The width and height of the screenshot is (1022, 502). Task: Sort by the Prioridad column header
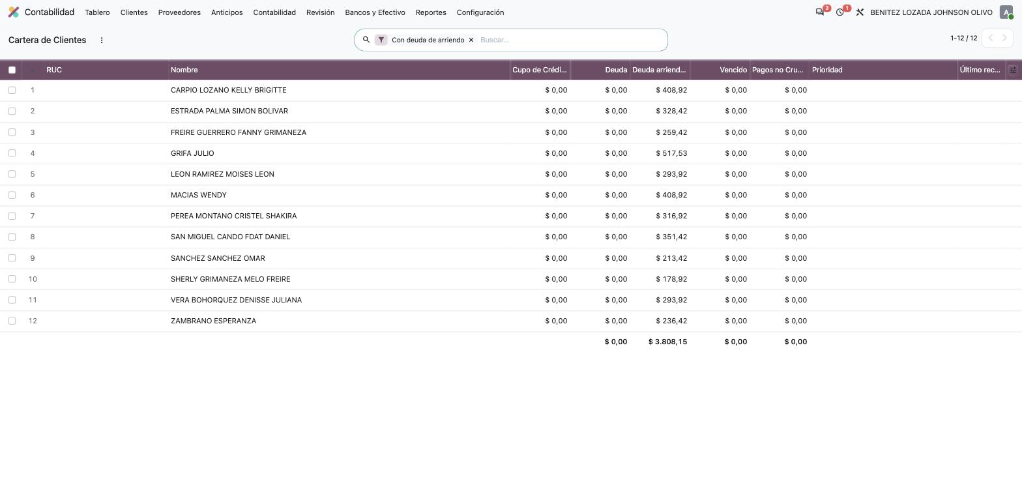[883, 70]
